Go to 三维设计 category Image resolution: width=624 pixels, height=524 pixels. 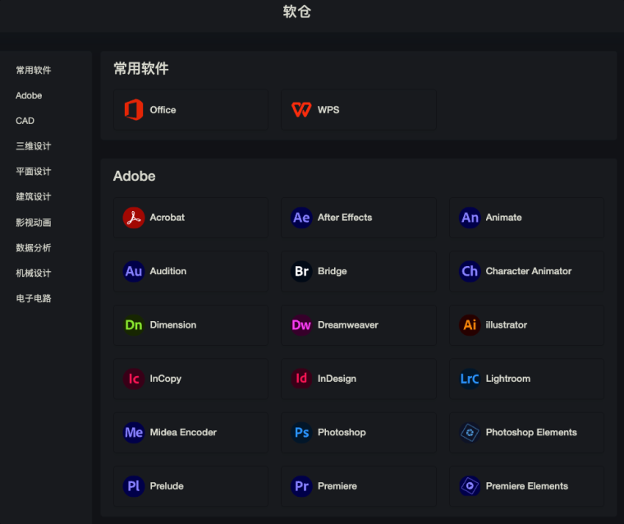coord(34,146)
